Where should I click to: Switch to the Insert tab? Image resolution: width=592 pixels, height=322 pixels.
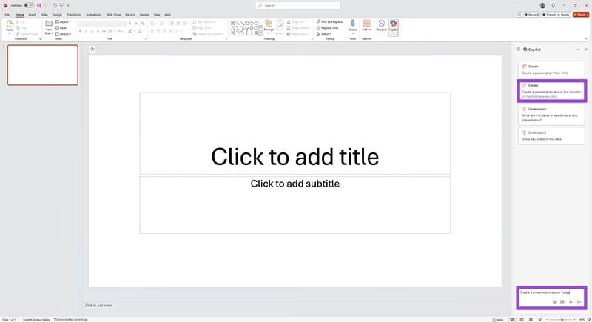pyautogui.click(x=33, y=15)
